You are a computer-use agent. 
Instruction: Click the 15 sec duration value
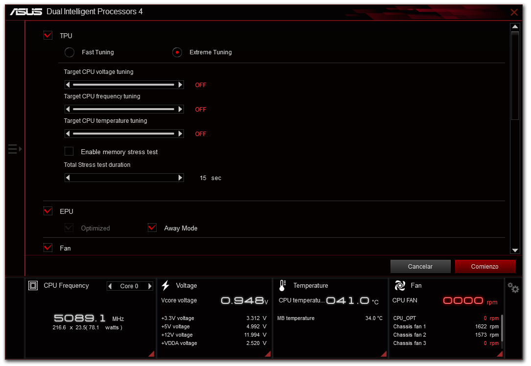(210, 178)
